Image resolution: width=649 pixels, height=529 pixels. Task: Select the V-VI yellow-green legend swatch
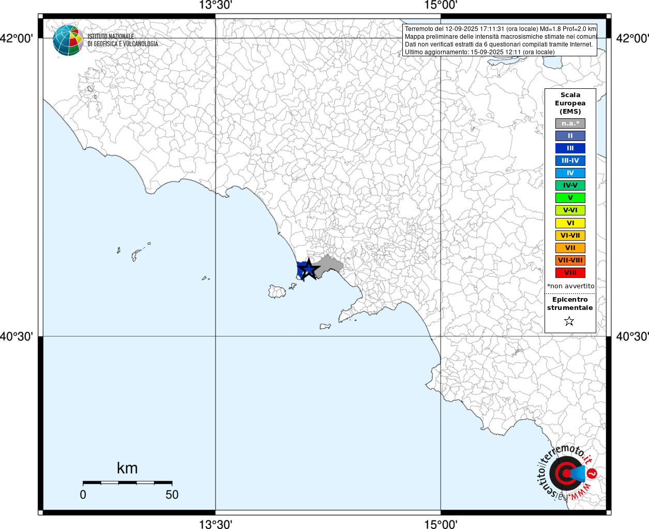point(570,210)
